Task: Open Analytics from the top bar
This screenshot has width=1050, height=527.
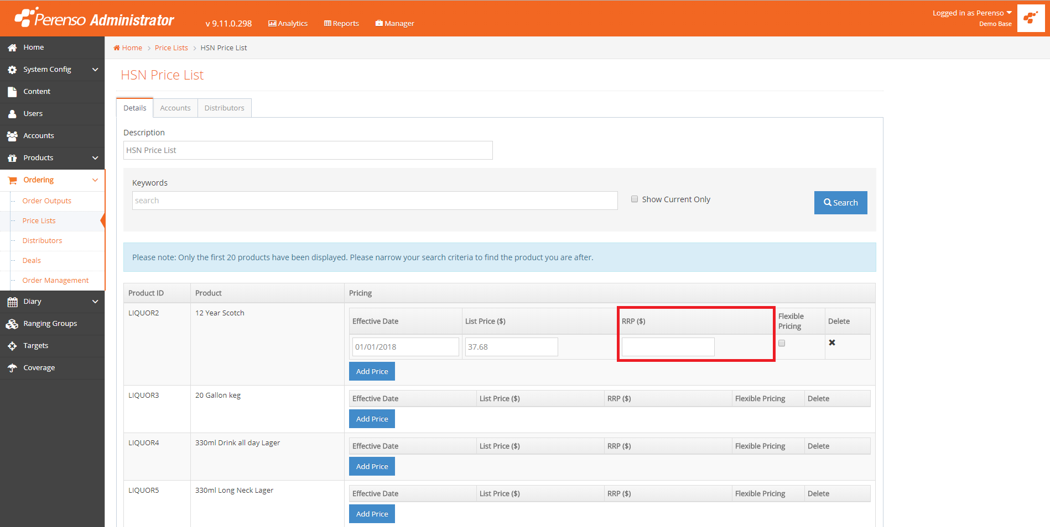Action: pos(288,23)
